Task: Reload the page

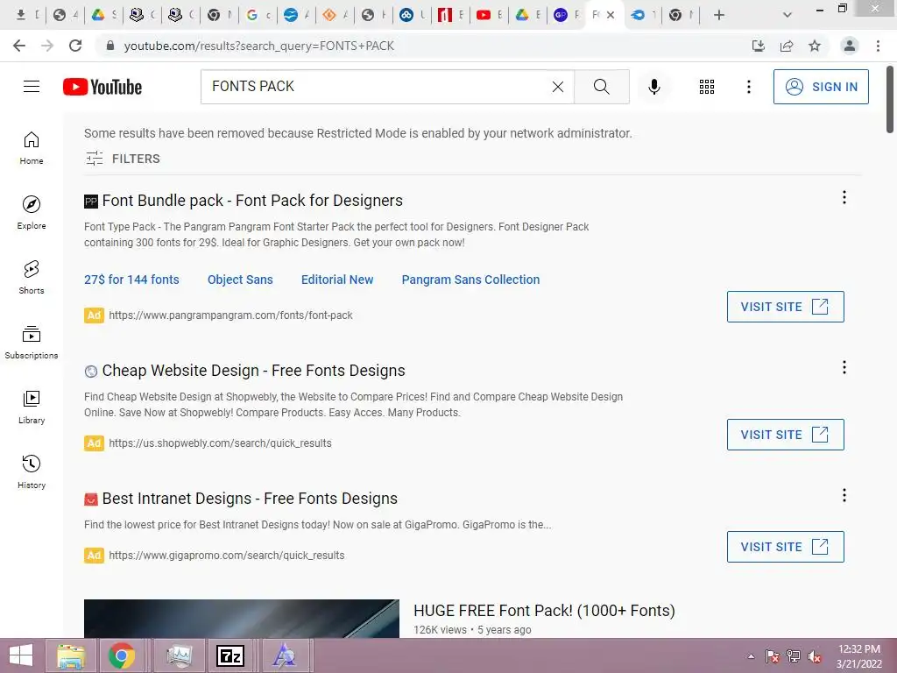Action: (x=75, y=46)
